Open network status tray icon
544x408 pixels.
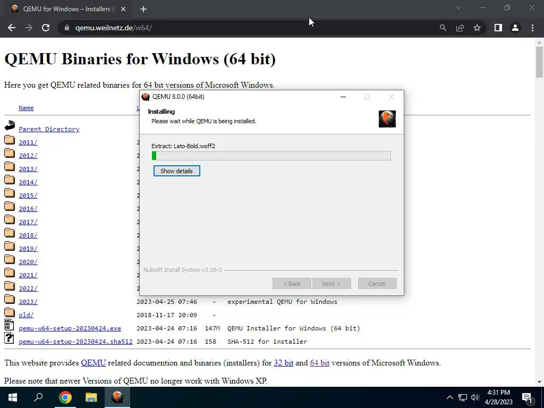tap(463, 397)
